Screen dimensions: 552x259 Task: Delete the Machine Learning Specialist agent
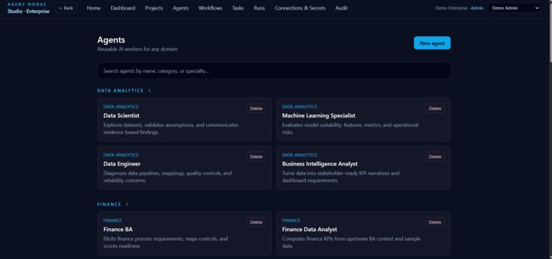(435, 108)
